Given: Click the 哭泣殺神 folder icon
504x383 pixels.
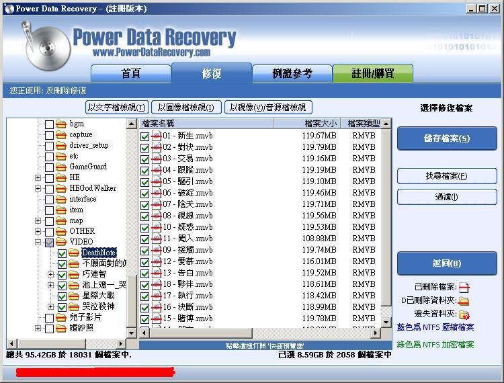Looking at the screenshot, I should (74, 306).
